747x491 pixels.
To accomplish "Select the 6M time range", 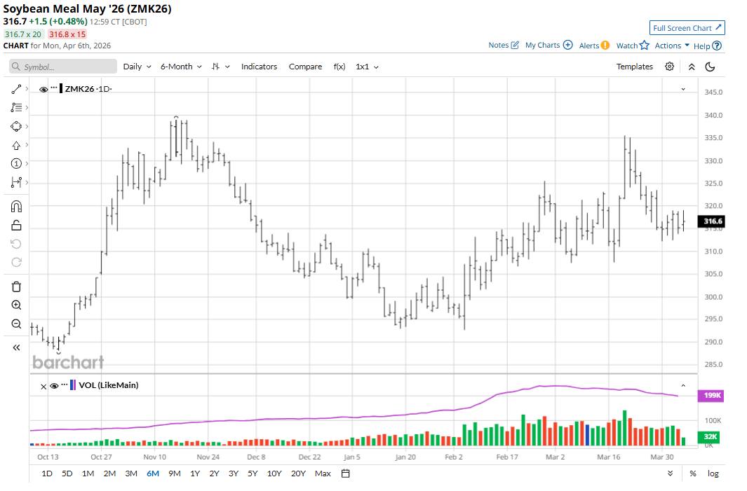I will (x=153, y=473).
